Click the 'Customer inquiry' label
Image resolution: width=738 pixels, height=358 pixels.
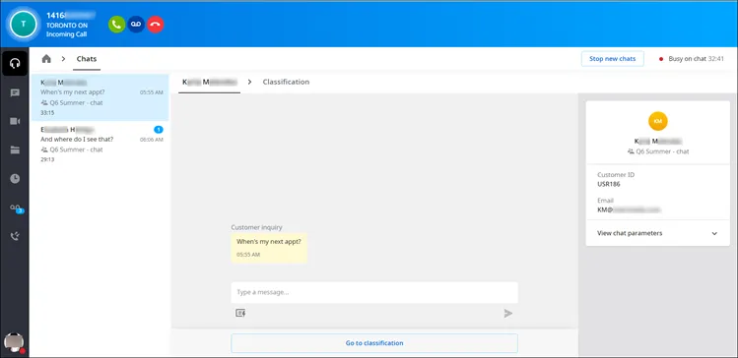click(x=256, y=227)
